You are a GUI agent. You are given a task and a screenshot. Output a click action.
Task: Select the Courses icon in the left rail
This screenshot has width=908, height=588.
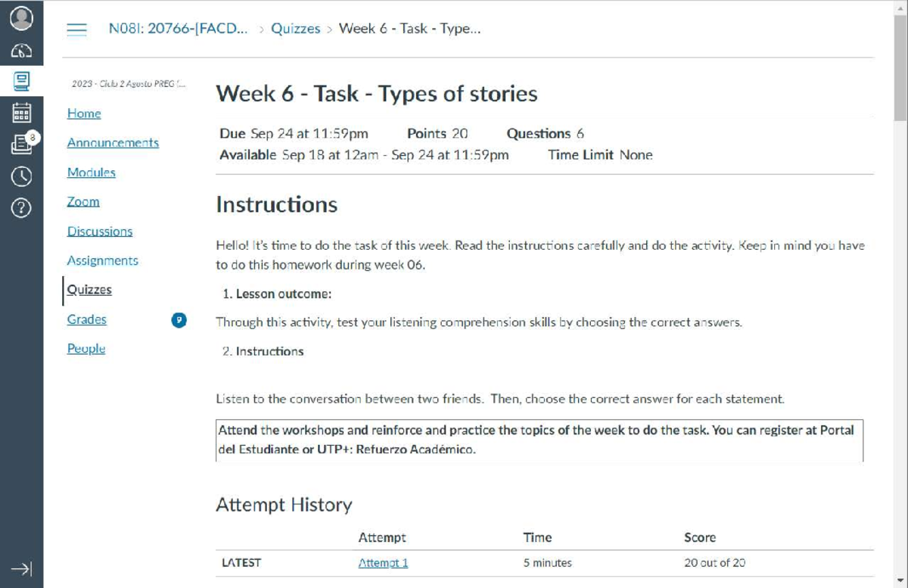point(22,83)
